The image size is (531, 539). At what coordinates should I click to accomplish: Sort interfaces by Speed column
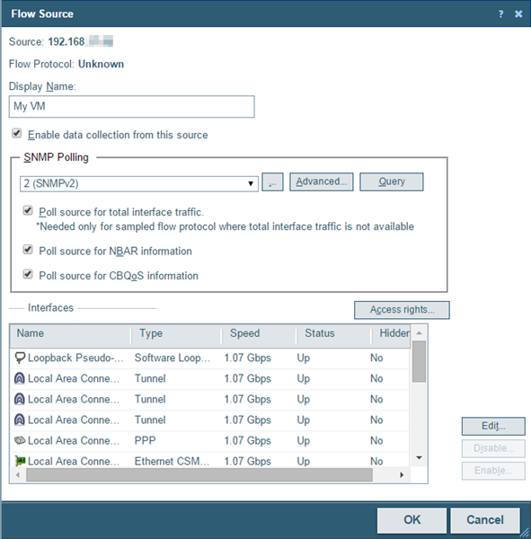click(x=259, y=335)
